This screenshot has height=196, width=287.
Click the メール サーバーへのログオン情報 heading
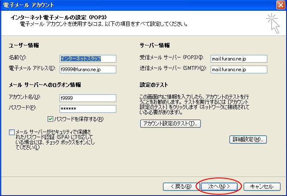(45, 85)
